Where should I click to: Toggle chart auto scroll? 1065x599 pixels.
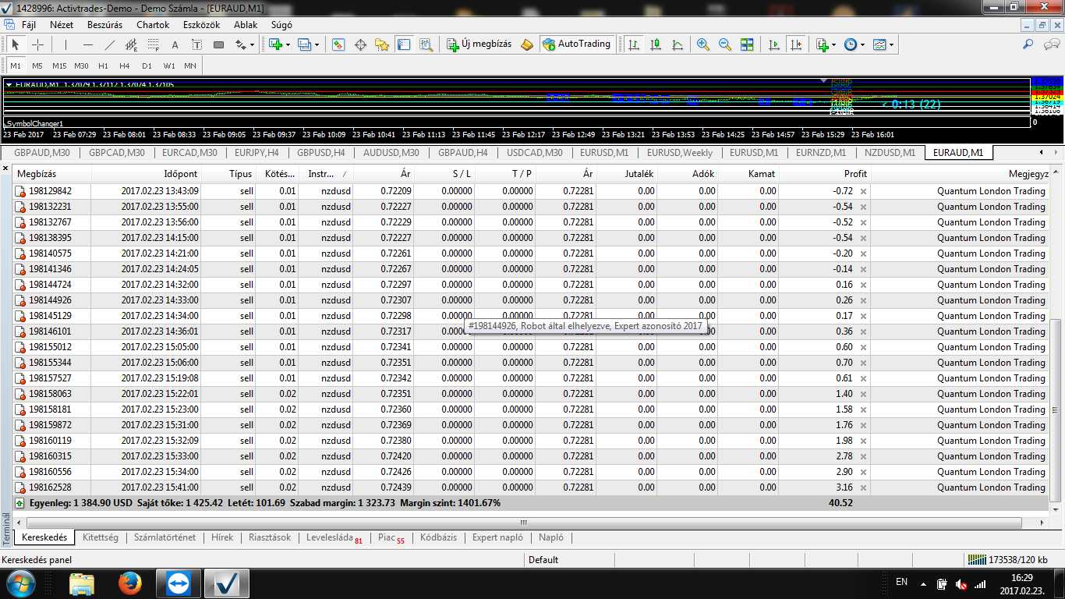(x=774, y=44)
